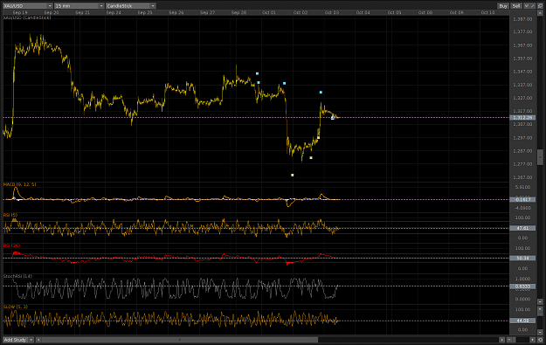This screenshot has width=546, height=345.
Task: Click the red RSI (26) study label
Action: click(x=12, y=245)
